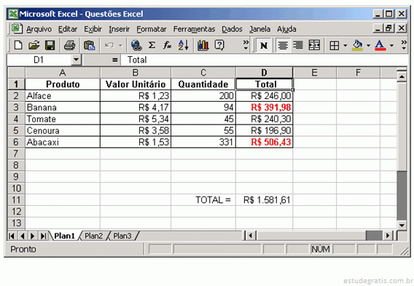Viewport: 414px width, 286px height.
Task: Open the Excel document icon in the menu bar
Action: [17, 28]
